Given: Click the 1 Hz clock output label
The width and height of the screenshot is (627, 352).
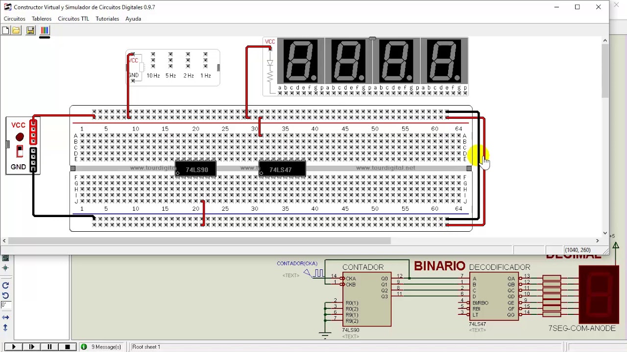Looking at the screenshot, I should click(206, 76).
